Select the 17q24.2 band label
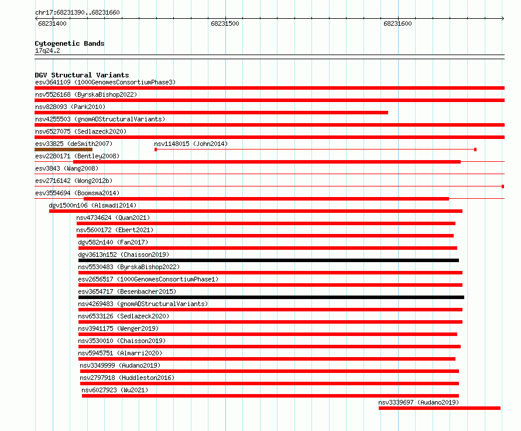 (47, 50)
